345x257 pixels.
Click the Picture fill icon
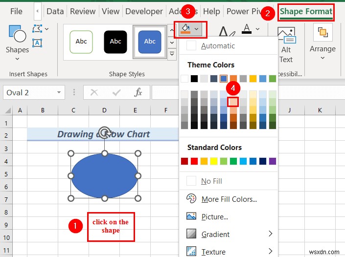(x=191, y=216)
